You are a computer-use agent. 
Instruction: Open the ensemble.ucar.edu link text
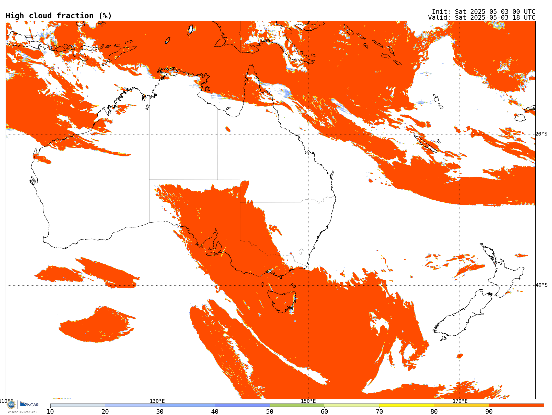pos(22,412)
